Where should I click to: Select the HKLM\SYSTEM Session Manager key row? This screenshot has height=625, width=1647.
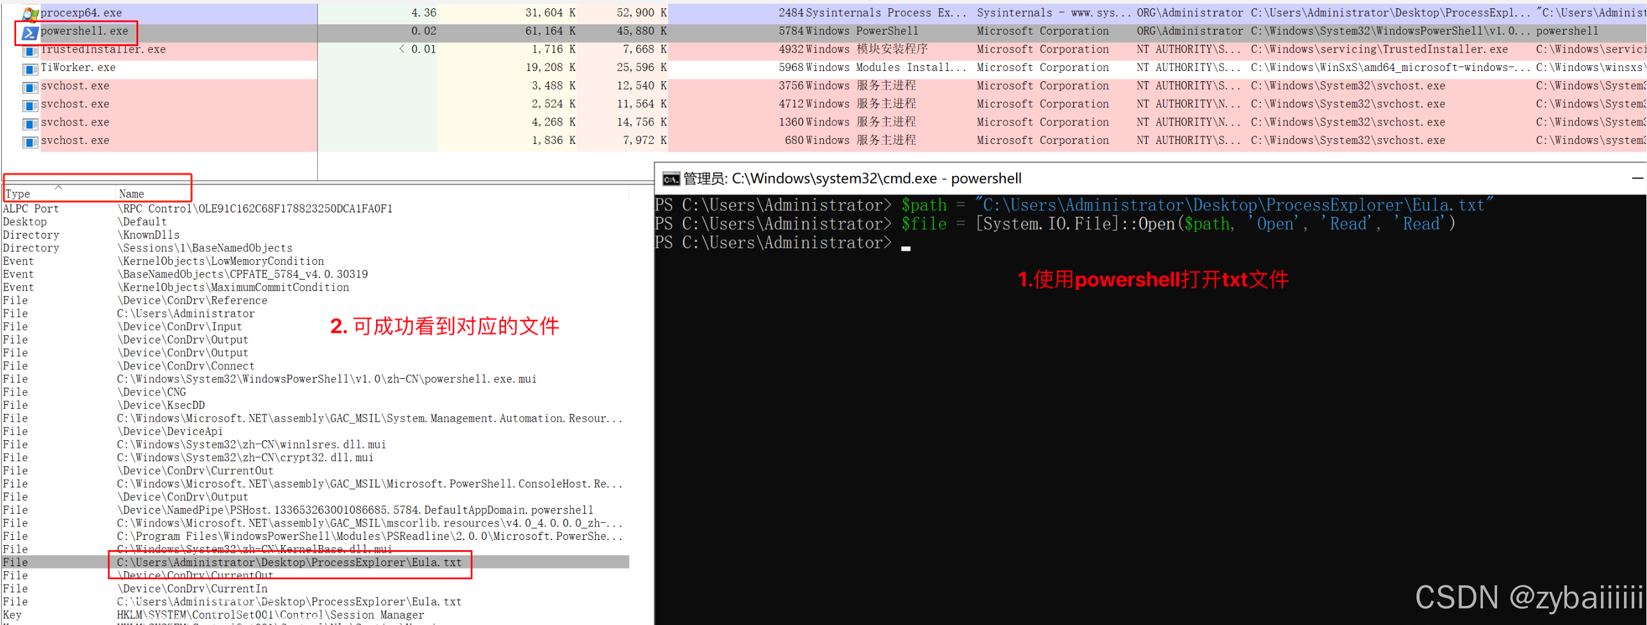(316, 615)
